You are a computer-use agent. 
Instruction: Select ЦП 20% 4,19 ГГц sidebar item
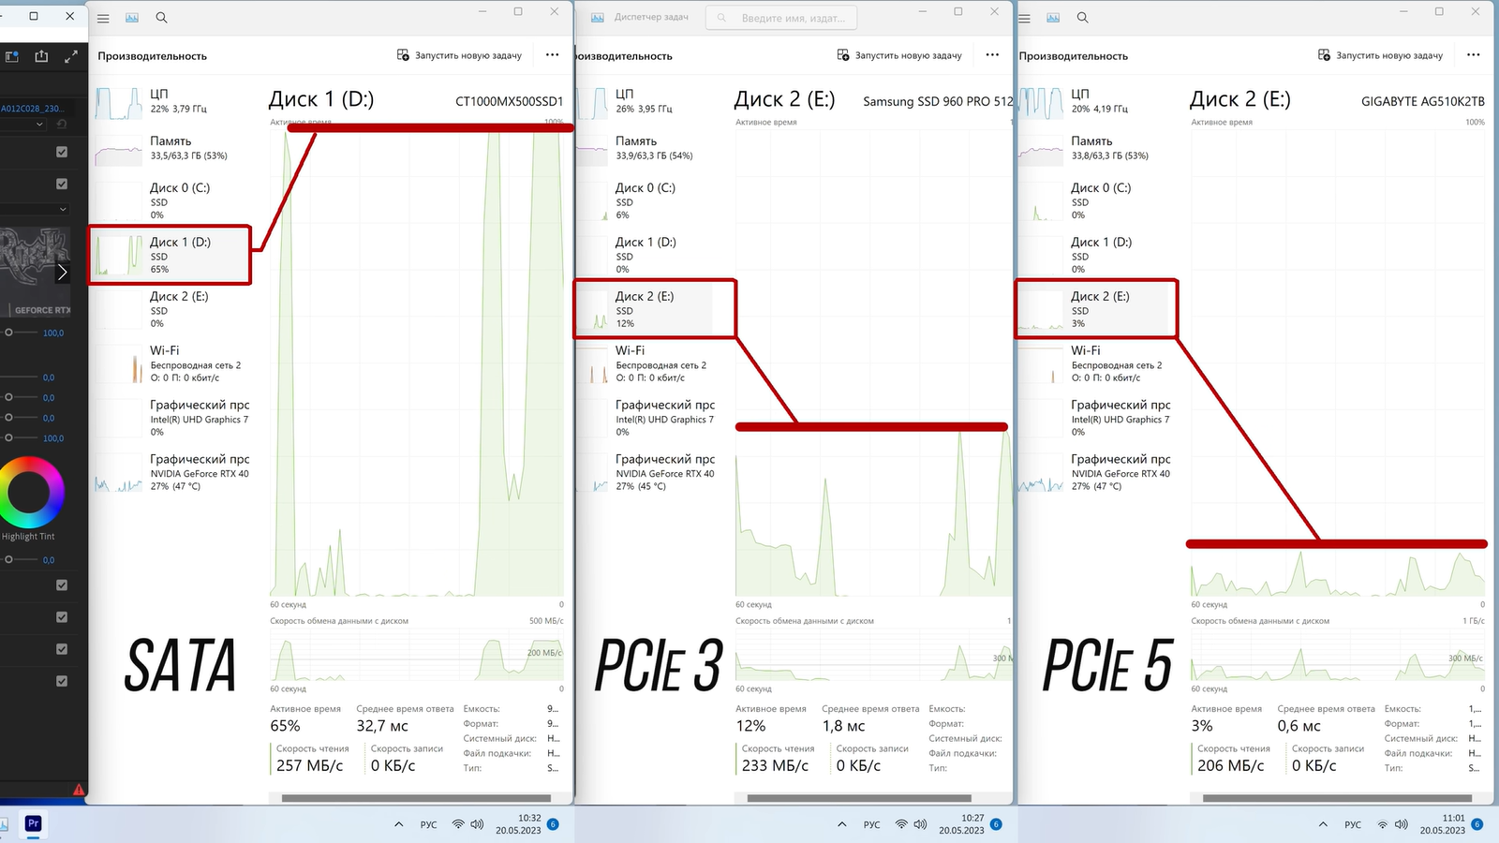coord(1096,101)
